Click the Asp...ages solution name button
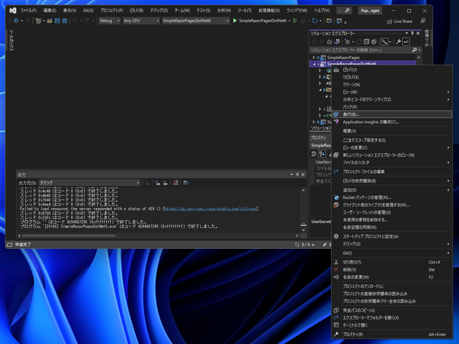The width and height of the screenshot is (459, 344). point(369,10)
